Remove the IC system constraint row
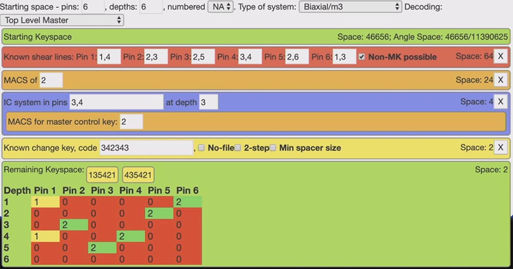This screenshot has height=269, width=513. tap(501, 101)
